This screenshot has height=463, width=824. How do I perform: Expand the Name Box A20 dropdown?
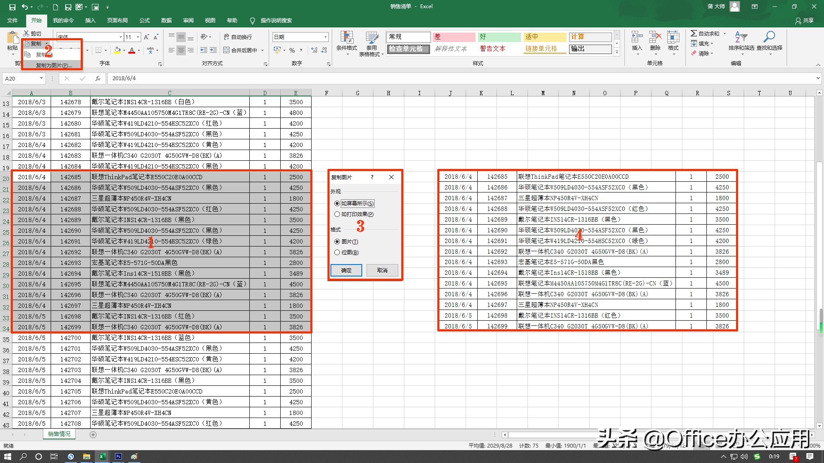[x=41, y=78]
